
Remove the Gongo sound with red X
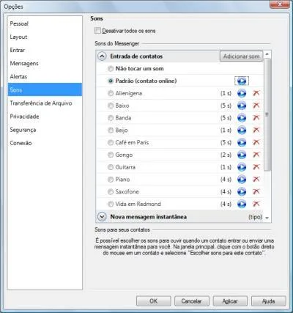[x=256, y=155]
